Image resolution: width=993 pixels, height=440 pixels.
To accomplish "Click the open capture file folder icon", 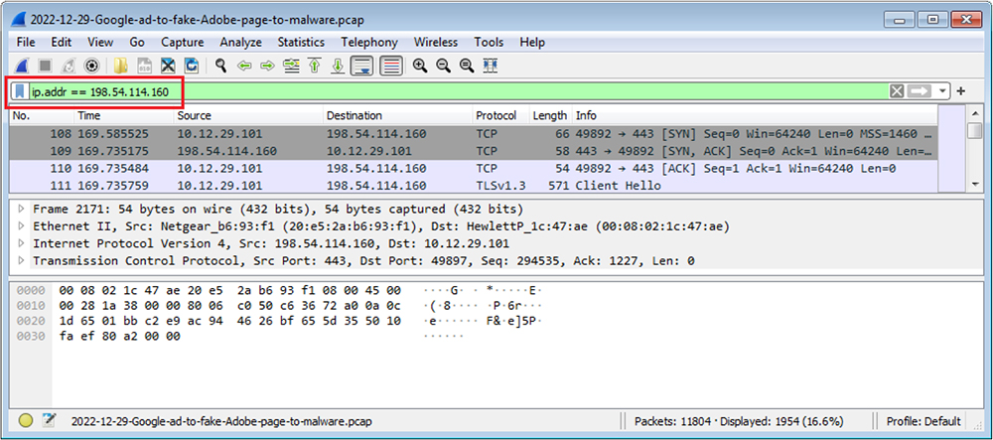I will (121, 66).
